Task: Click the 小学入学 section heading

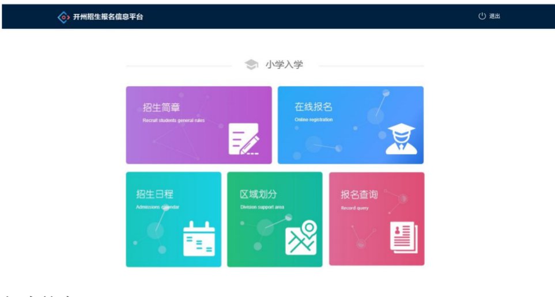Action: point(284,64)
